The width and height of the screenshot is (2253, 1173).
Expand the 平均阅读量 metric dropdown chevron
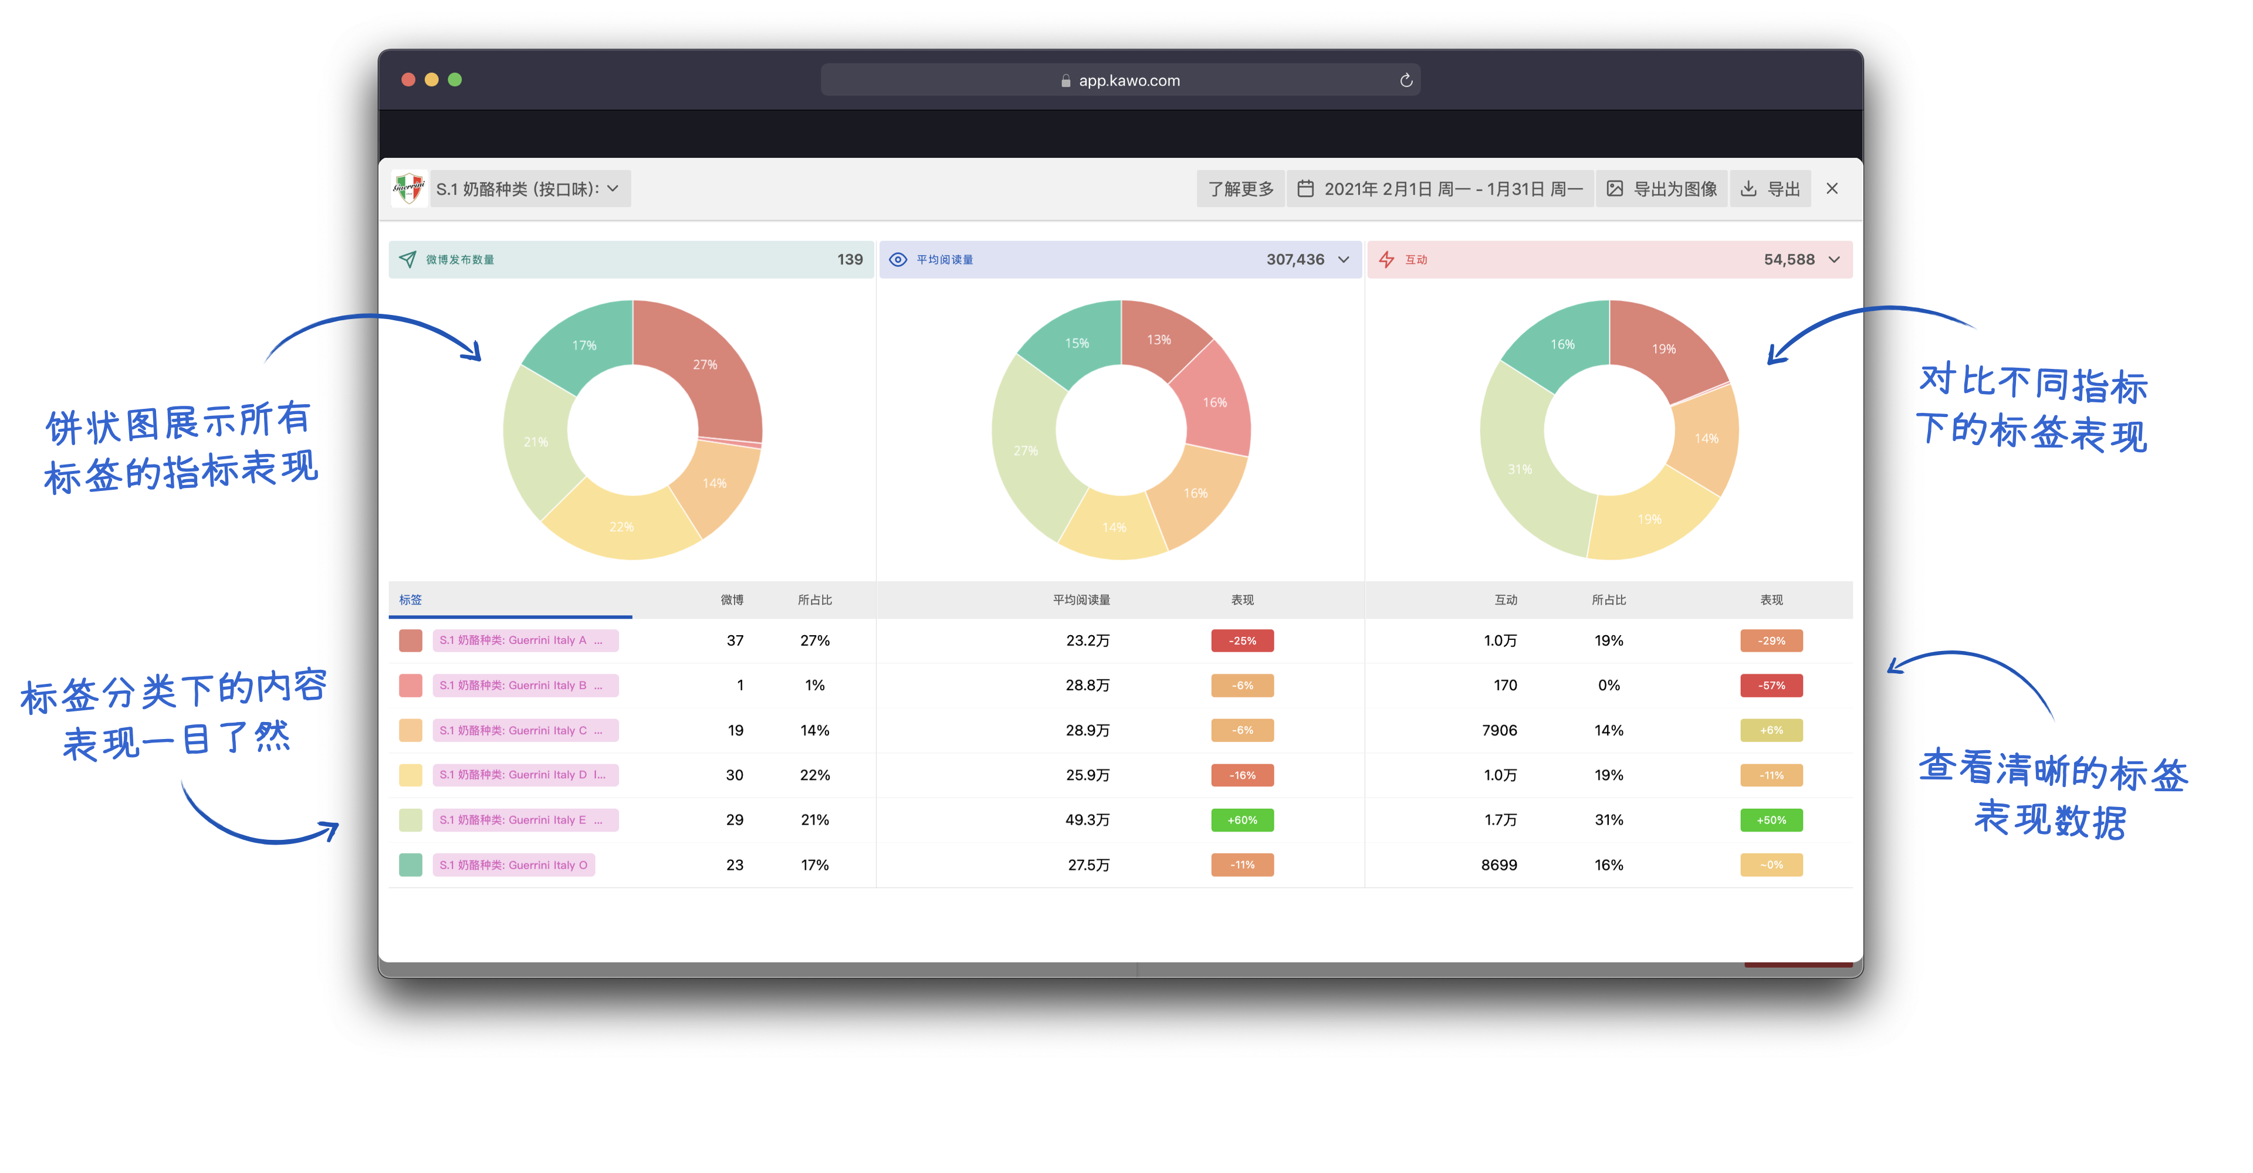click(1344, 260)
